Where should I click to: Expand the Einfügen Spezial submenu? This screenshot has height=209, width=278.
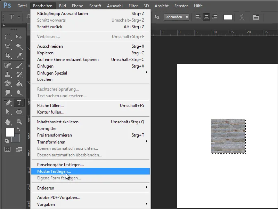pyautogui.click(x=91, y=73)
